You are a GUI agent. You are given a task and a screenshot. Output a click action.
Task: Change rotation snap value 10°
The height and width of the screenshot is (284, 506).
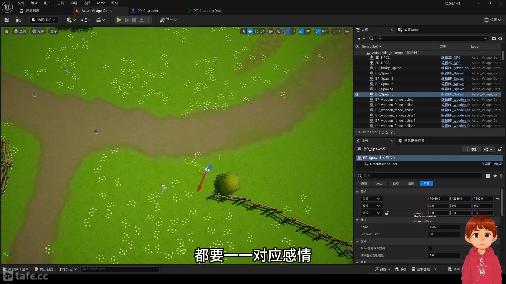[x=308, y=31]
